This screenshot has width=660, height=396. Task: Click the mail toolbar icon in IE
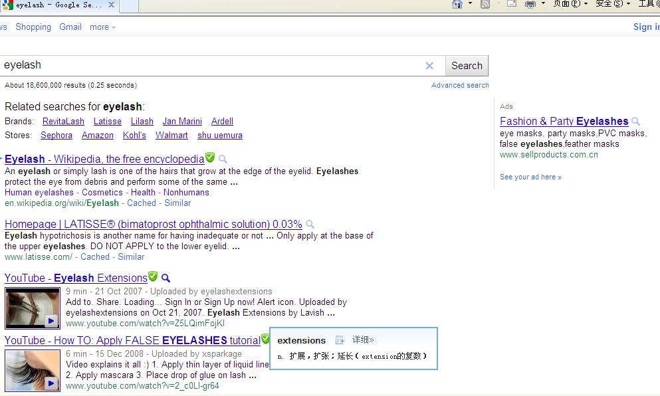pyautogui.click(x=512, y=4)
